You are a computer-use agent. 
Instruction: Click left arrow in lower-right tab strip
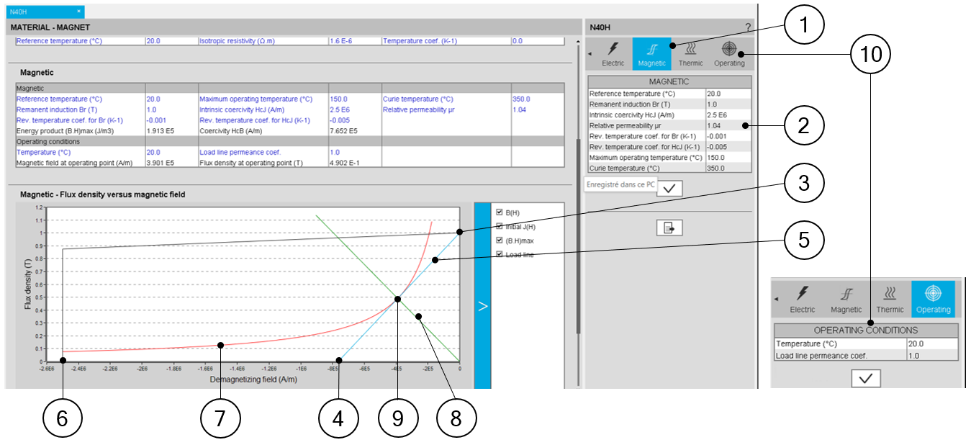(x=776, y=299)
